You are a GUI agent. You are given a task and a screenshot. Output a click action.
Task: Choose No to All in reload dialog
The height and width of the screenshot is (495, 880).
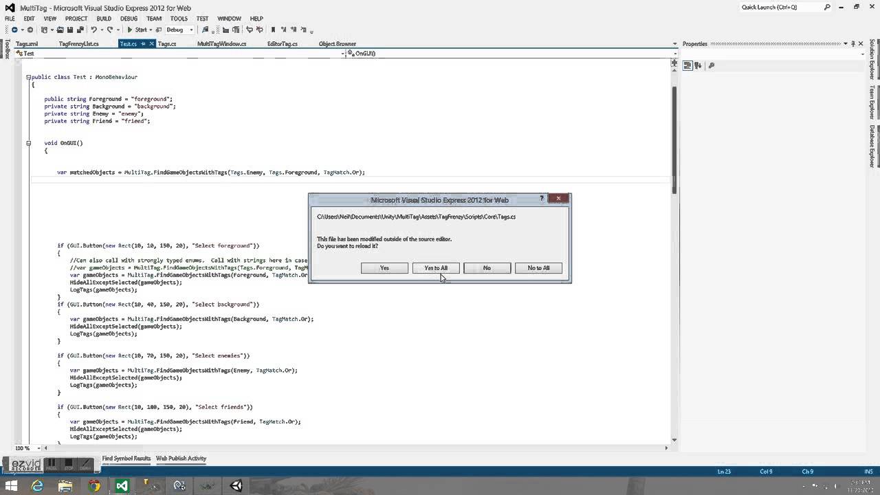tap(538, 268)
